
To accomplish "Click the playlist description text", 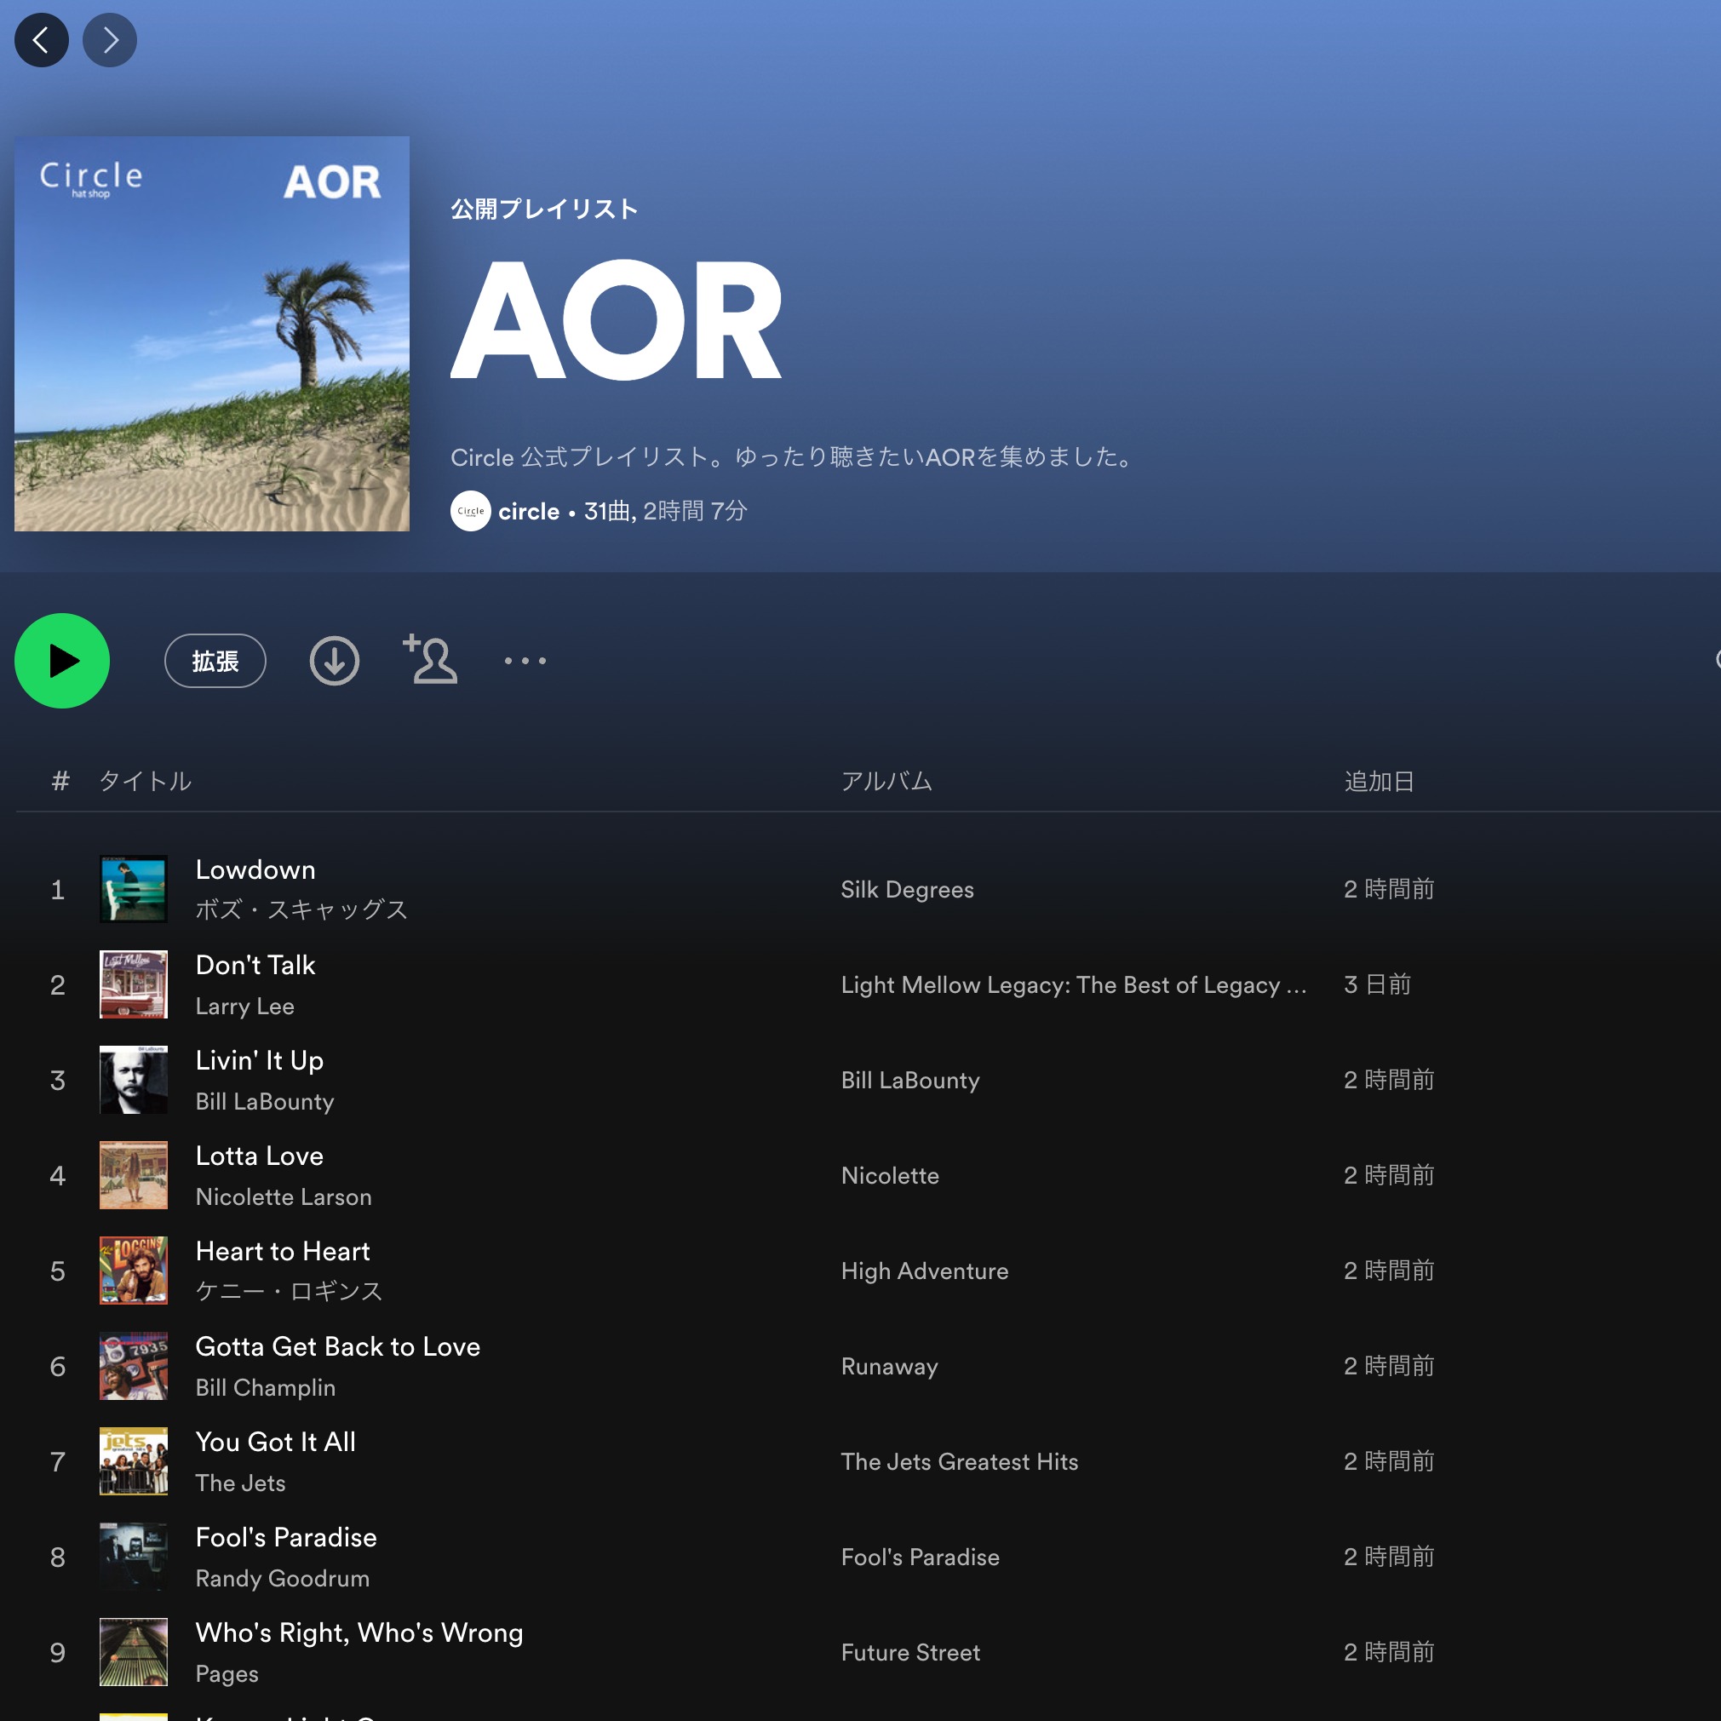I will (793, 457).
